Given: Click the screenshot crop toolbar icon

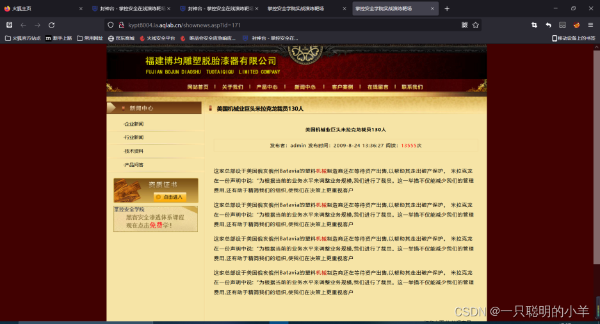Looking at the screenshot, I should (x=534, y=25).
